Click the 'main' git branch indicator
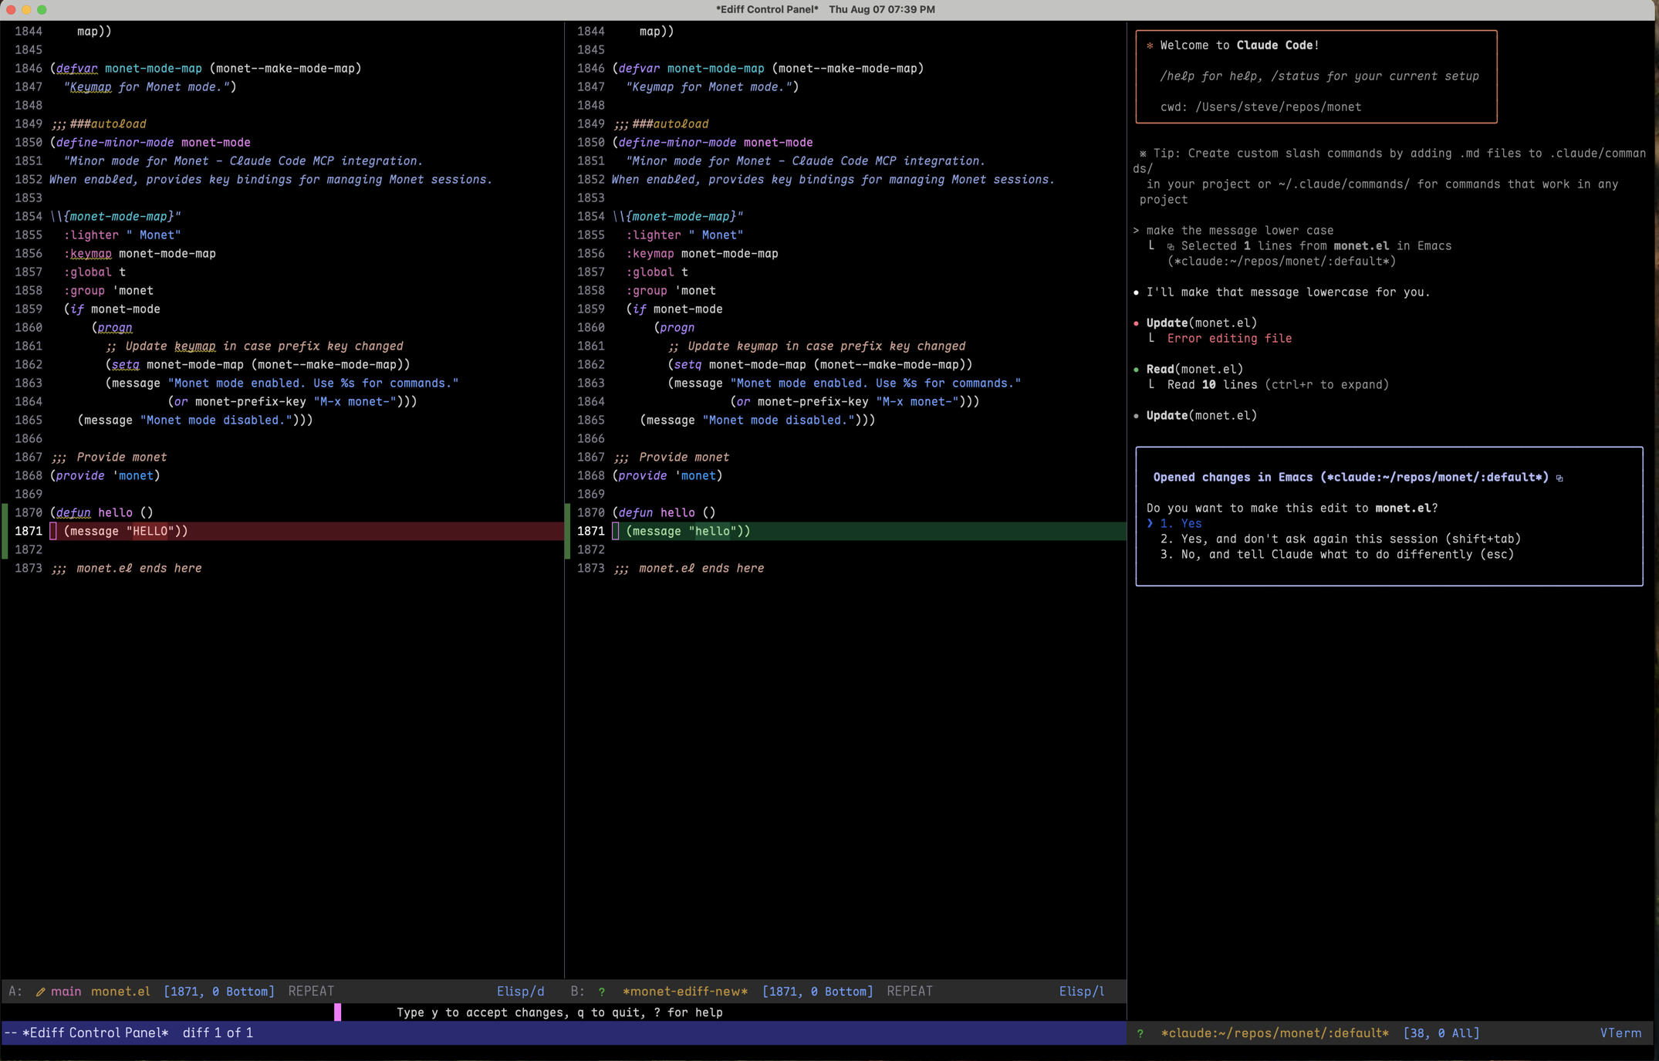 66,992
